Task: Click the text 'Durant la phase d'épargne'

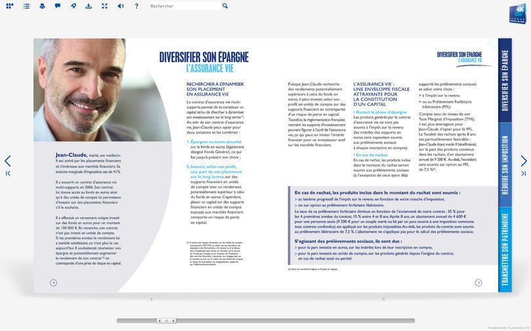Action: [381, 112]
